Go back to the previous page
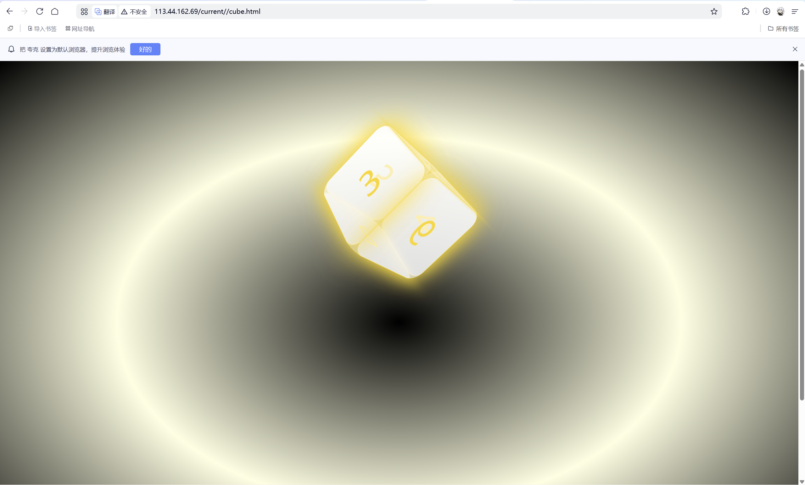Screen dimensions: 805x485 [10, 11]
